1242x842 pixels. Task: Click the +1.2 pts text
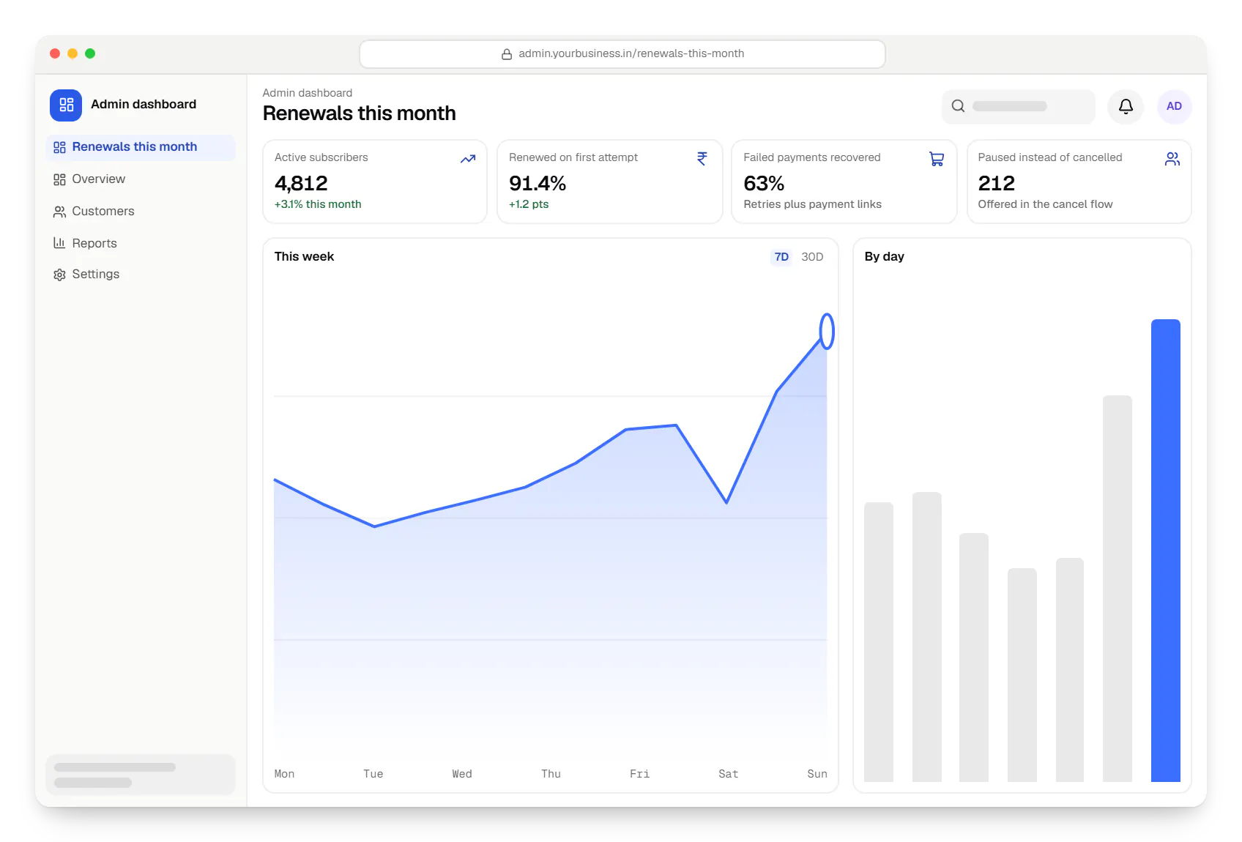pyautogui.click(x=529, y=204)
